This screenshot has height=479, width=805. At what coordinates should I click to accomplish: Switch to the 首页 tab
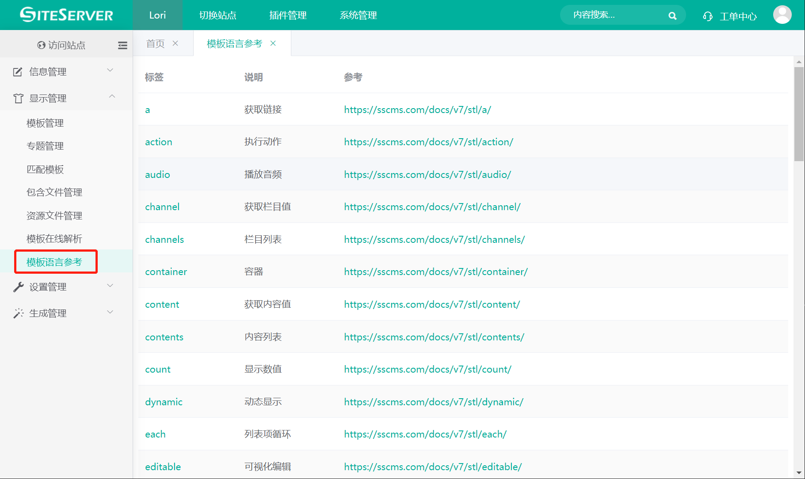(155, 43)
